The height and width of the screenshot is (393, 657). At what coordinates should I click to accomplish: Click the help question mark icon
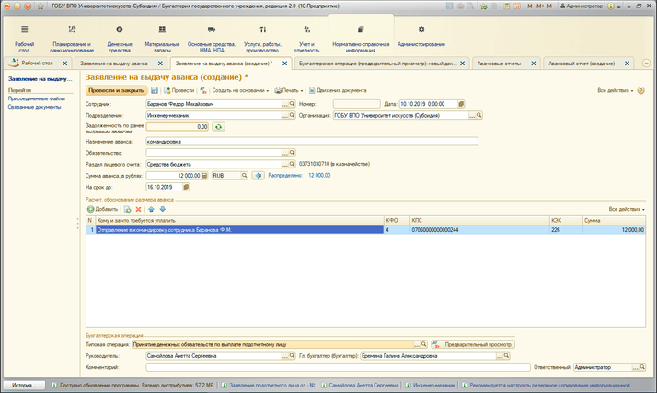pyautogui.click(x=641, y=91)
